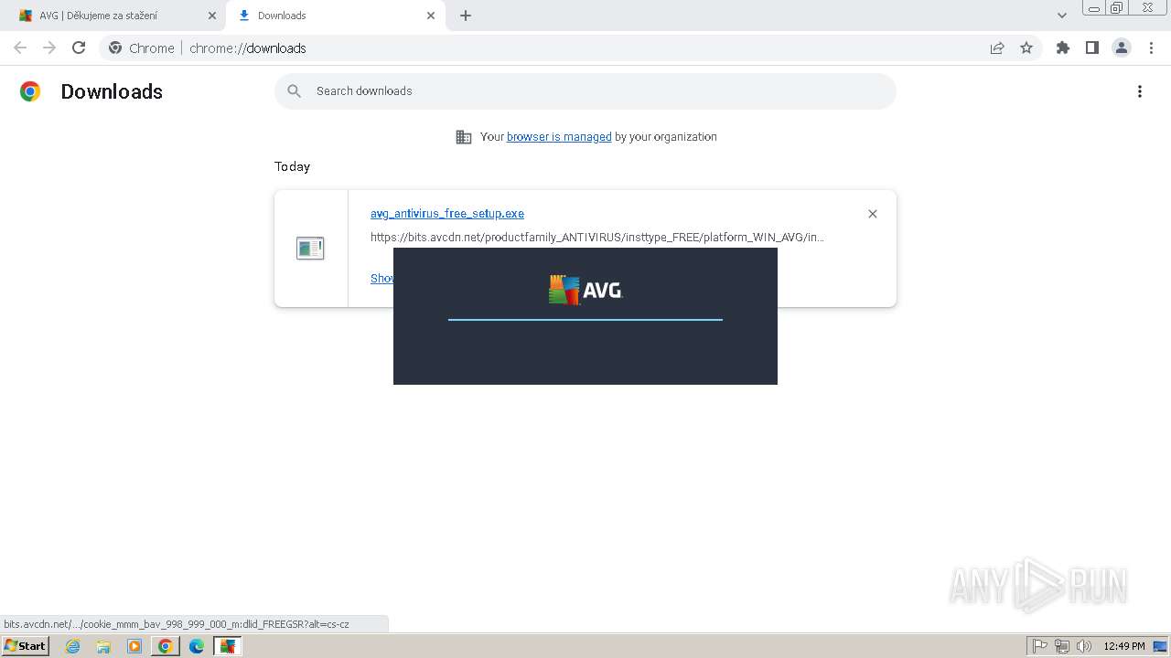
Task: Select the AVG installer taskbar button
Action: coord(228,646)
